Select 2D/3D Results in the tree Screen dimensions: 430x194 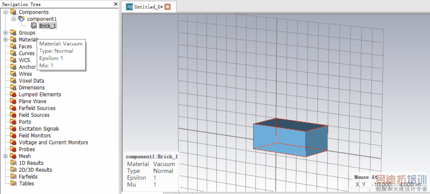click(x=36, y=170)
